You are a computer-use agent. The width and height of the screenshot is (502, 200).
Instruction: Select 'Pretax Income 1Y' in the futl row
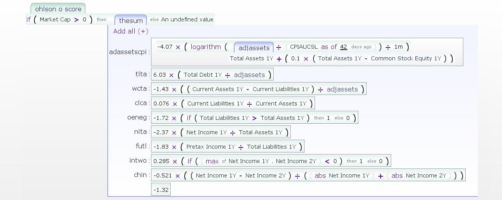coord(211,147)
